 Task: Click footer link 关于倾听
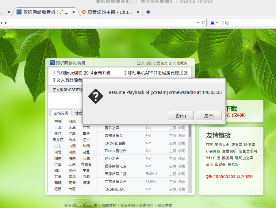point(71,205)
